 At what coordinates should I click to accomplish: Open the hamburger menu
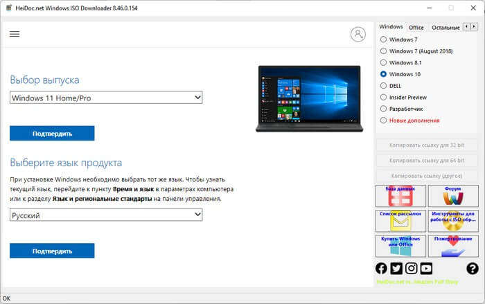[x=15, y=34]
